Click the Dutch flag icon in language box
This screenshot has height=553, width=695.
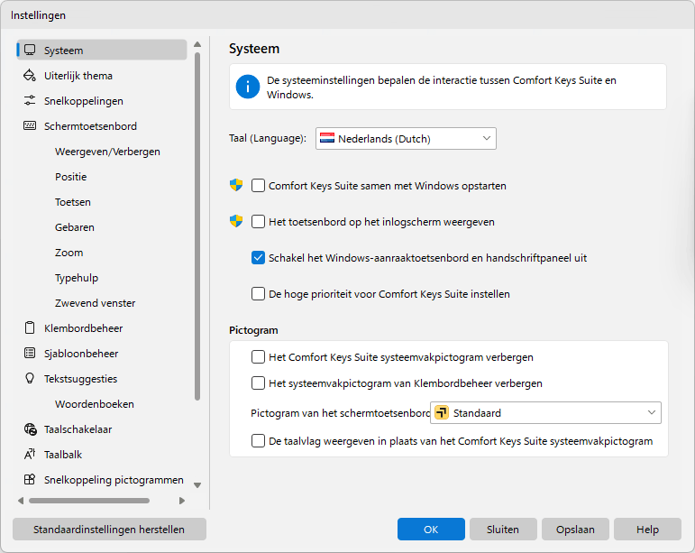click(x=327, y=138)
